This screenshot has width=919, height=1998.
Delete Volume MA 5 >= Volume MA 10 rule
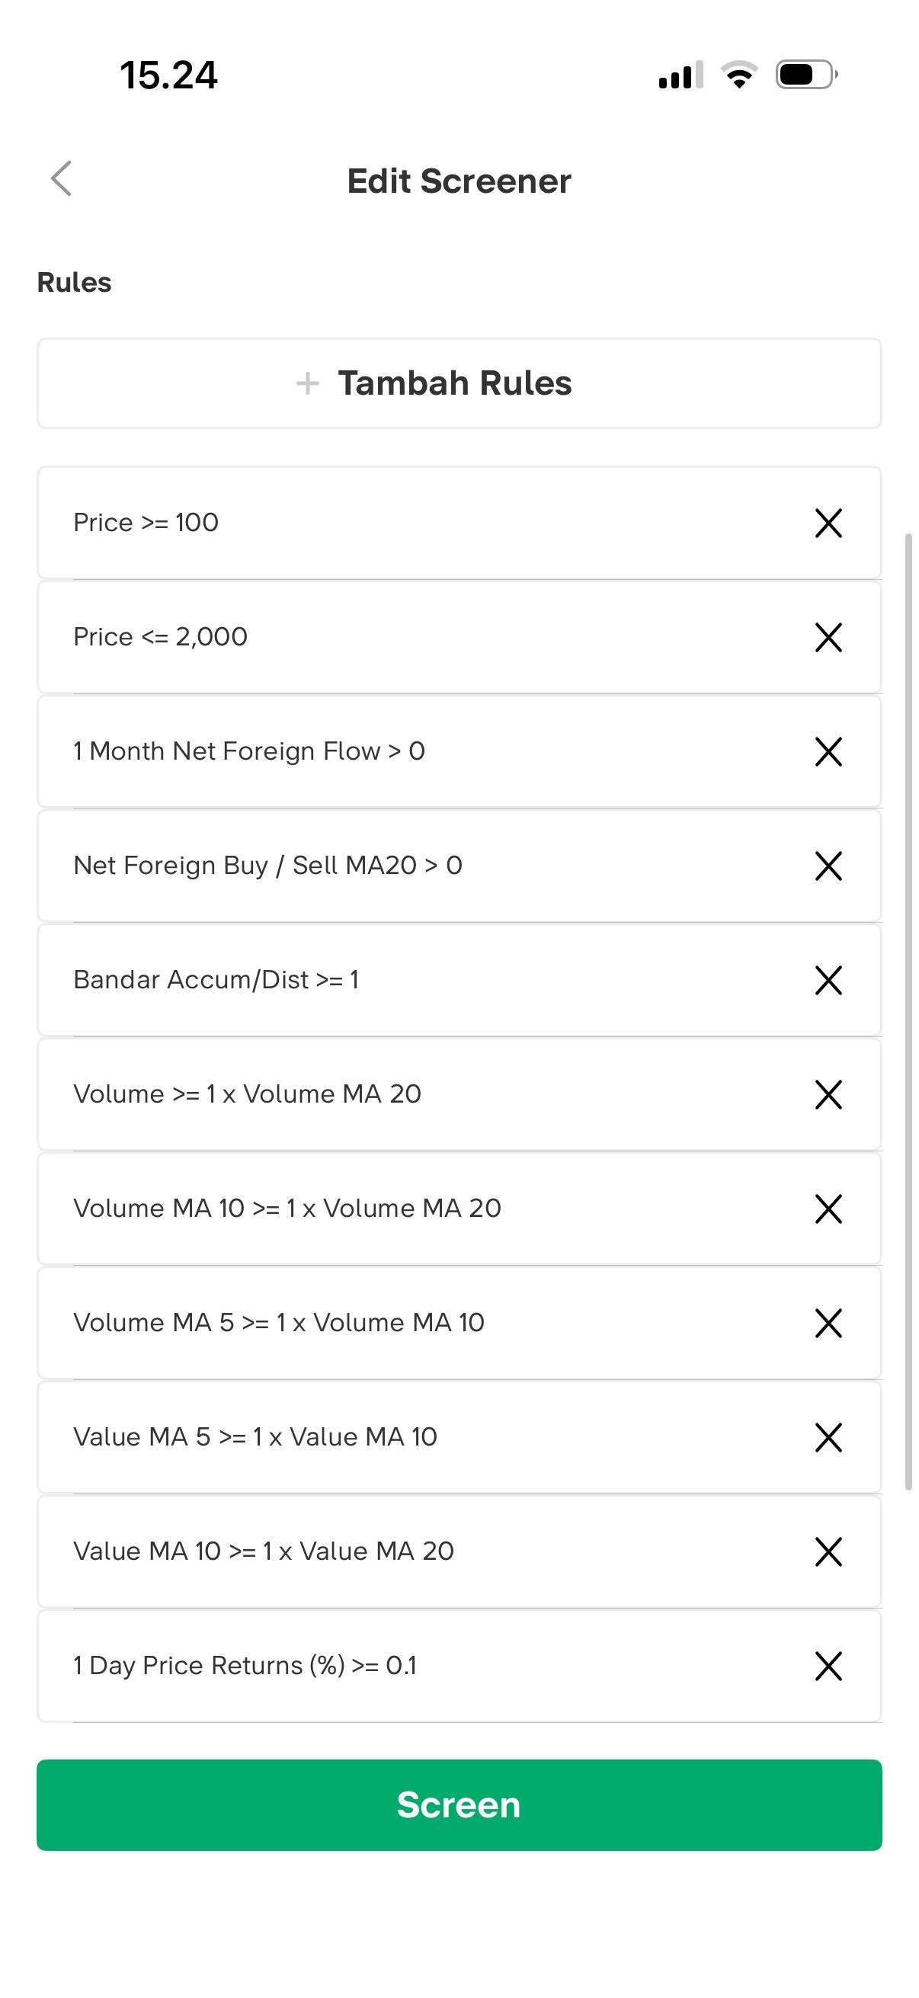pyautogui.click(x=828, y=1322)
